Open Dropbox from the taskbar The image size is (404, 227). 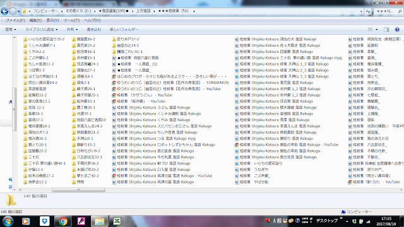coord(44,221)
